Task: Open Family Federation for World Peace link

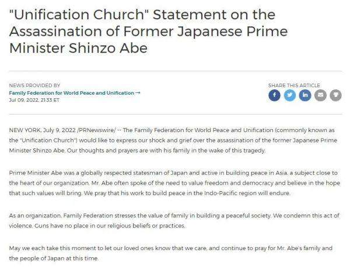Action: point(71,93)
